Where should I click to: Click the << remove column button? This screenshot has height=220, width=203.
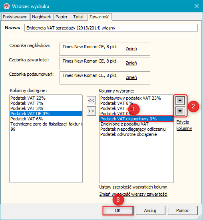tap(91, 100)
